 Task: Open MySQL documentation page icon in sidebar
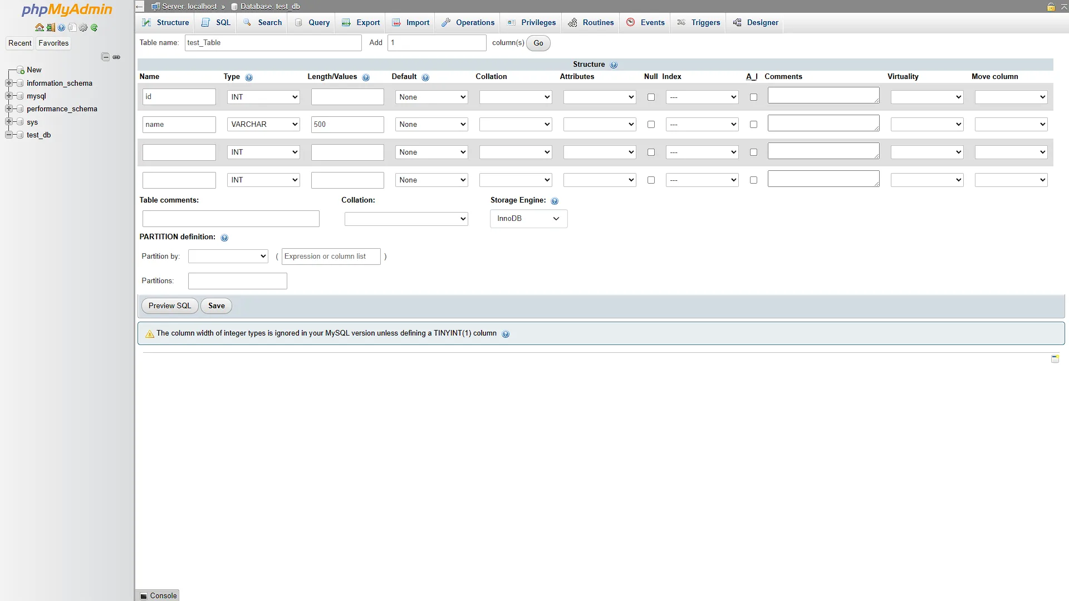tap(72, 27)
